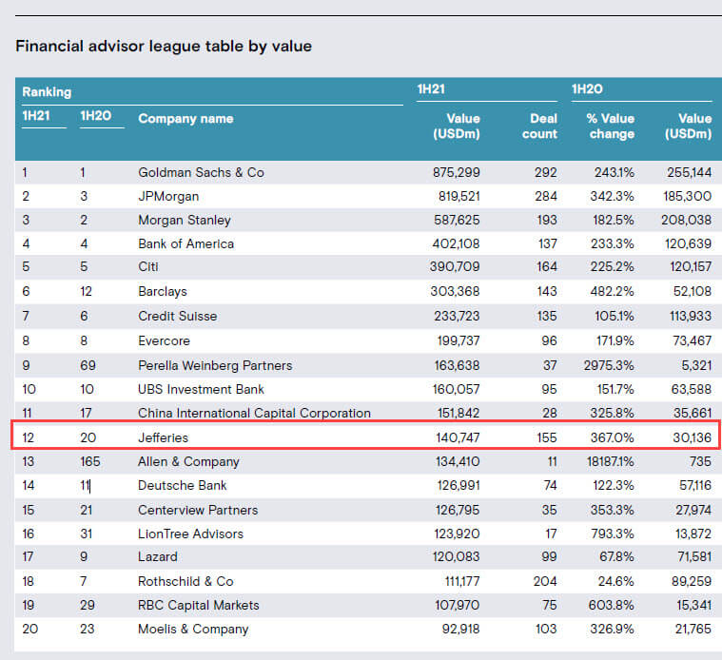
Task: Click the 1H20 ranking 69 for Perella Weinberg
Action: pos(88,366)
